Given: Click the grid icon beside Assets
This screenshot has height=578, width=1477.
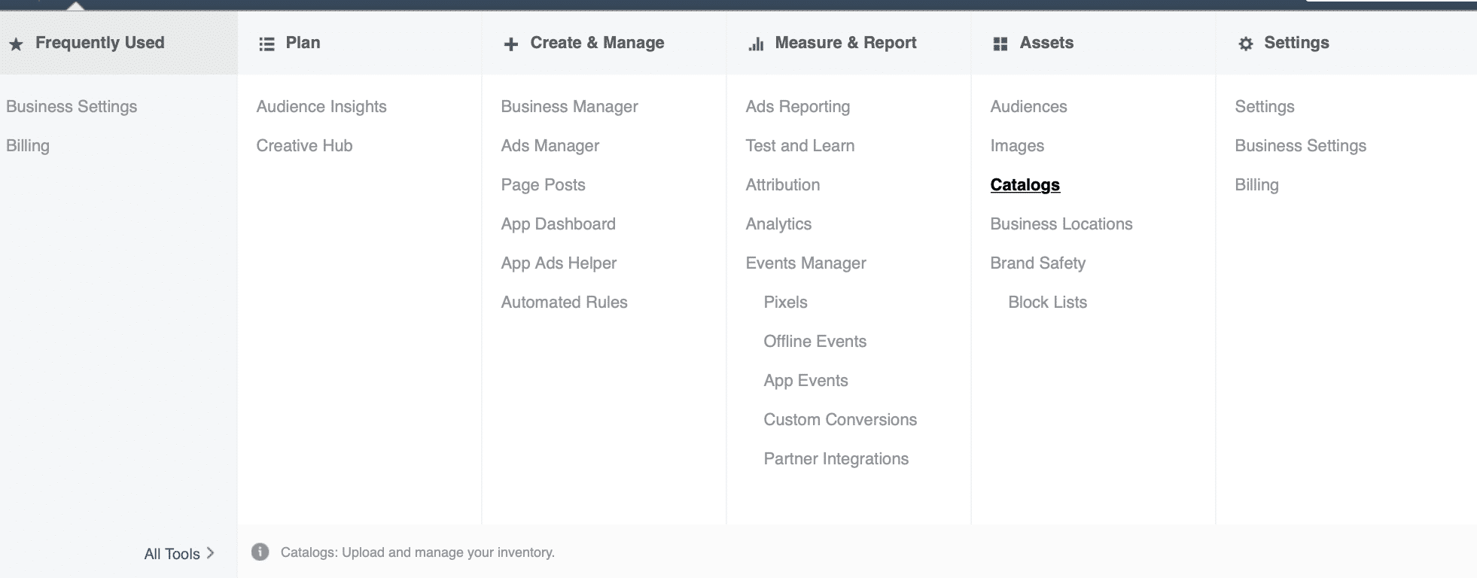Looking at the screenshot, I should pyautogui.click(x=1000, y=44).
